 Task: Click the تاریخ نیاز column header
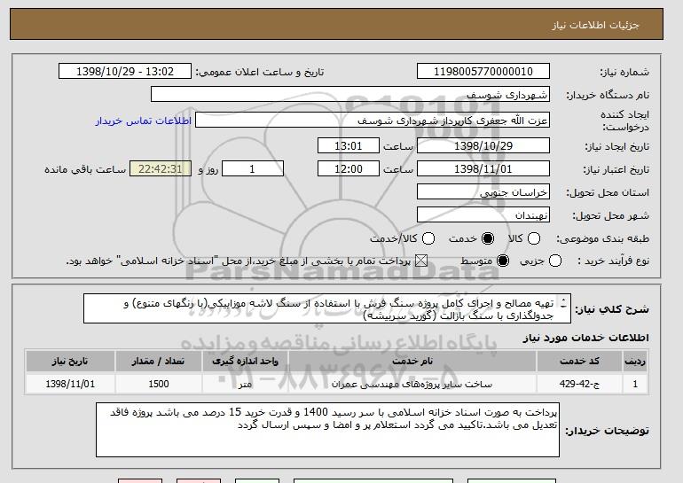[x=70, y=362]
